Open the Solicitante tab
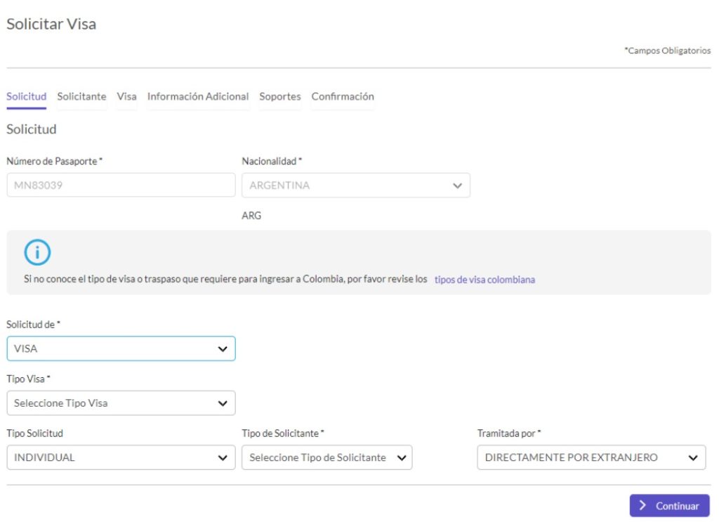 (81, 97)
